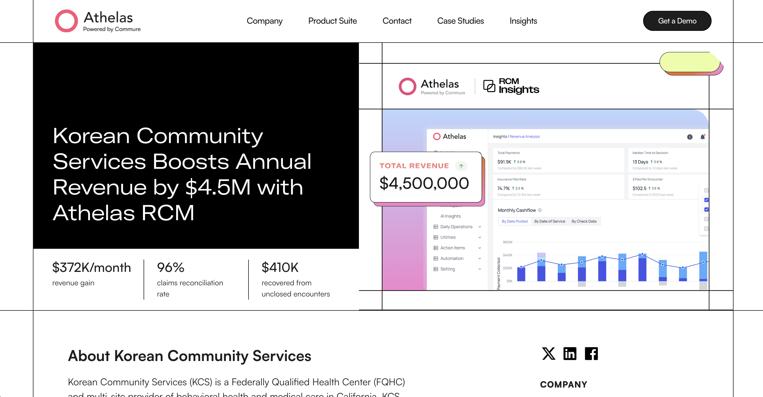
Task: Click the notification bell in the dashboard
Action: coord(702,137)
